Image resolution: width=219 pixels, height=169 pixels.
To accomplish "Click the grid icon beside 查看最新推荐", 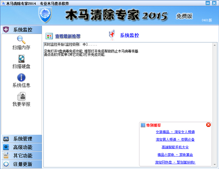I will pyautogui.click(x=49, y=36).
